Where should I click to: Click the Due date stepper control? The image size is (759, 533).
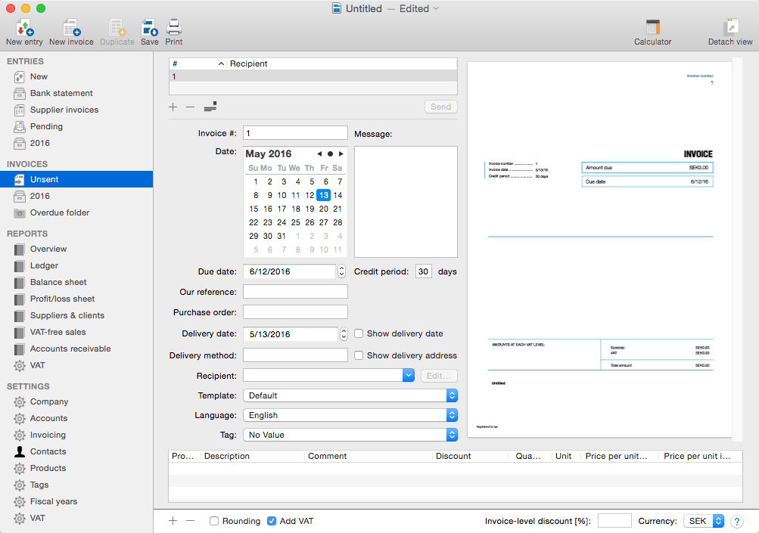[x=344, y=271]
